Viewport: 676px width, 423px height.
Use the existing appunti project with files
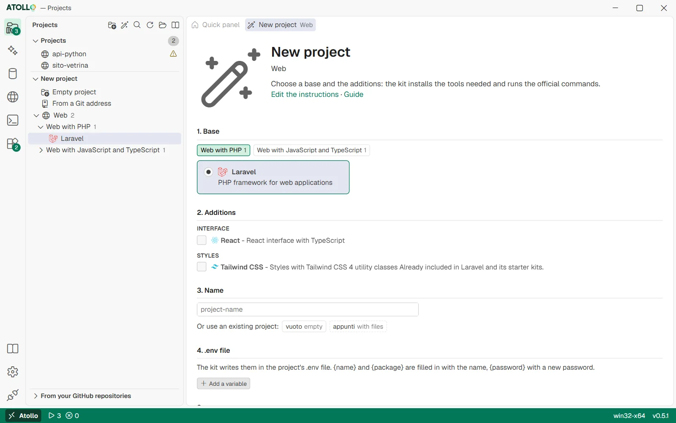tap(358, 327)
